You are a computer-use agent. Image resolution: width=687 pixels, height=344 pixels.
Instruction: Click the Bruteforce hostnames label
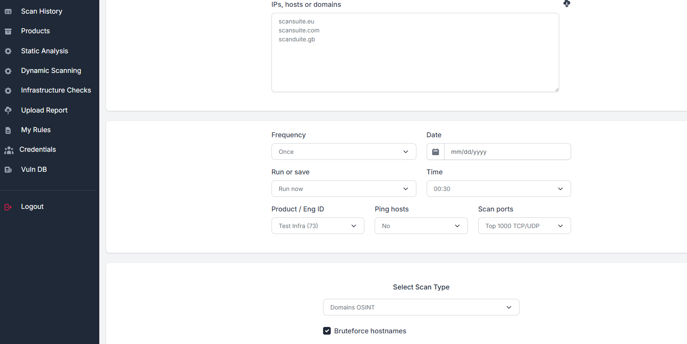tap(370, 331)
